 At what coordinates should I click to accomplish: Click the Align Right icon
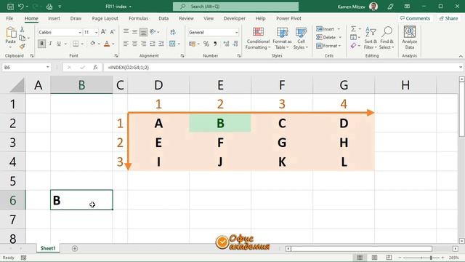tap(144, 44)
